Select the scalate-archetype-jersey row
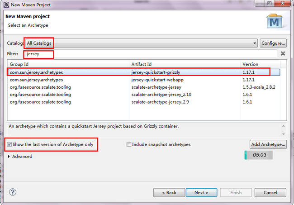The height and width of the screenshot is (205, 294). tap(144, 87)
